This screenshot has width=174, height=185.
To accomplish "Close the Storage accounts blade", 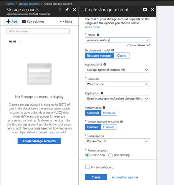I will coord(75,10).
